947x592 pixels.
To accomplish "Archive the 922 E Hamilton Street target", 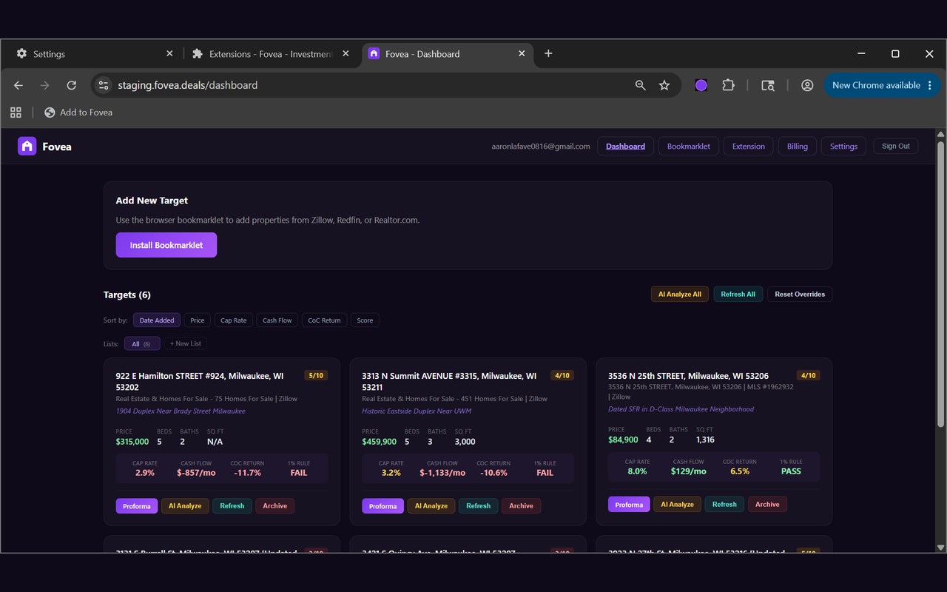I will (x=275, y=506).
